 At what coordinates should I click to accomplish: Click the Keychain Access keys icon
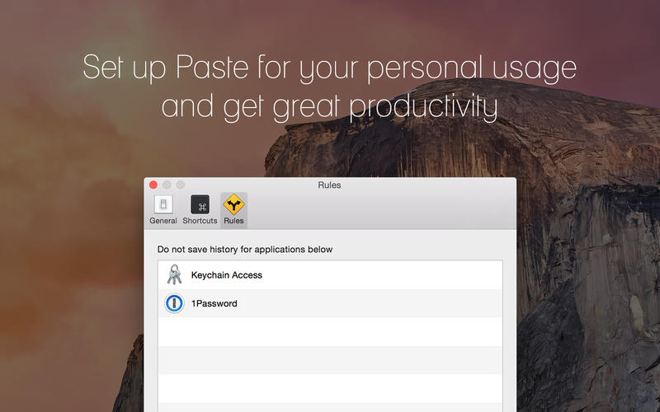174,274
